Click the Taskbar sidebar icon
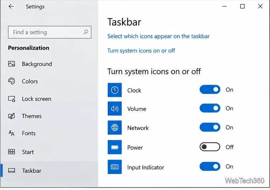 (x=12, y=171)
